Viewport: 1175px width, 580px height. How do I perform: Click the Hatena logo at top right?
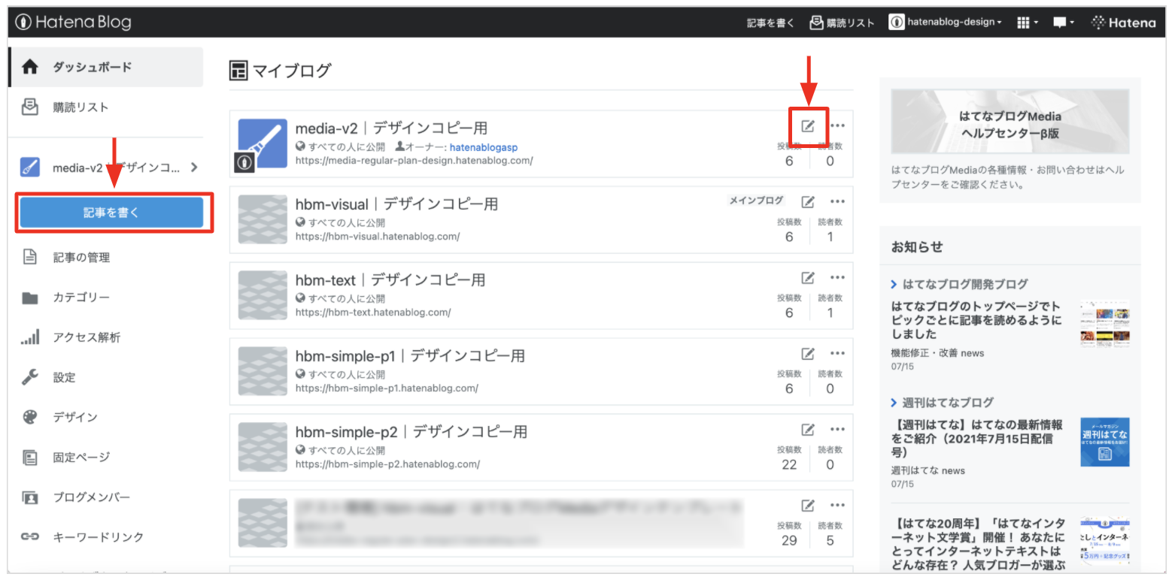coord(1123,23)
